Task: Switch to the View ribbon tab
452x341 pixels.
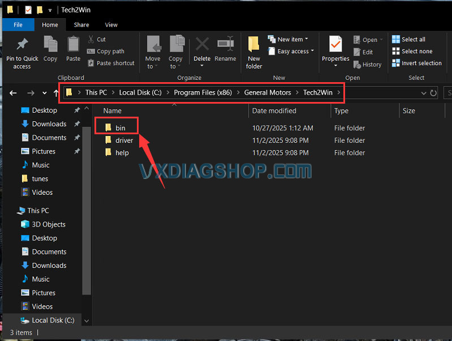Action: click(x=111, y=25)
